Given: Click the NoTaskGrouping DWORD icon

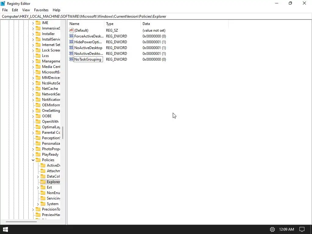Looking at the screenshot, I should [71, 59].
